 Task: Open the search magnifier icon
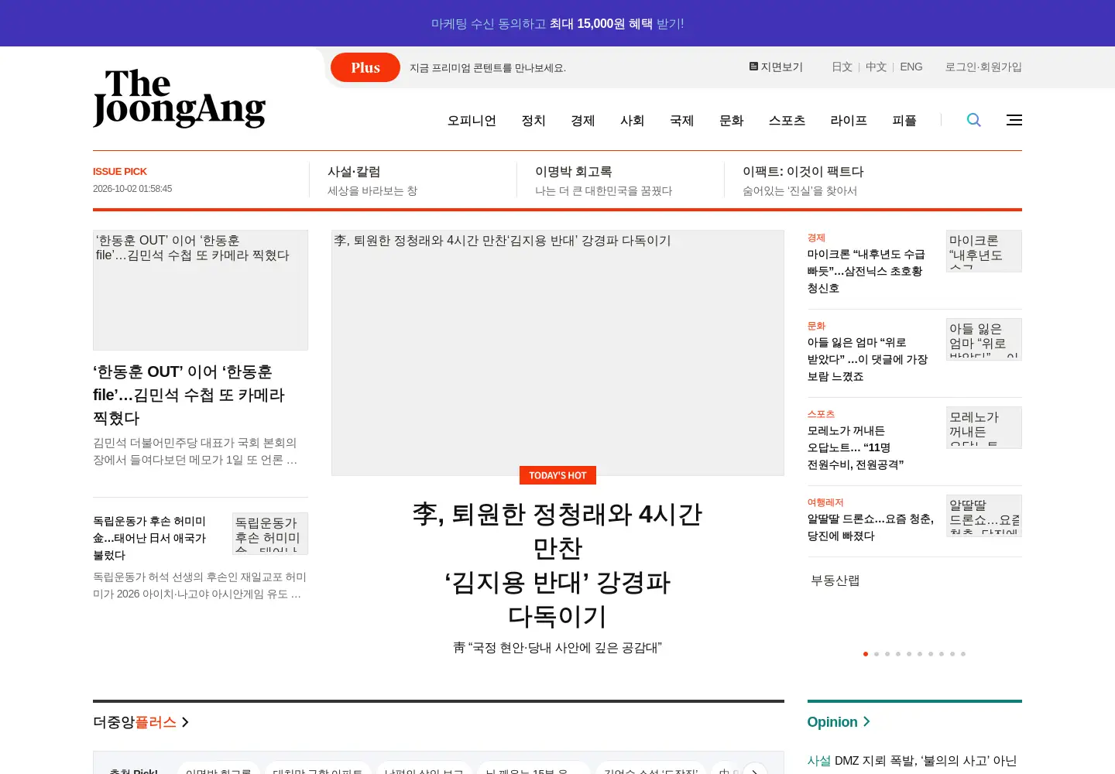coord(974,120)
